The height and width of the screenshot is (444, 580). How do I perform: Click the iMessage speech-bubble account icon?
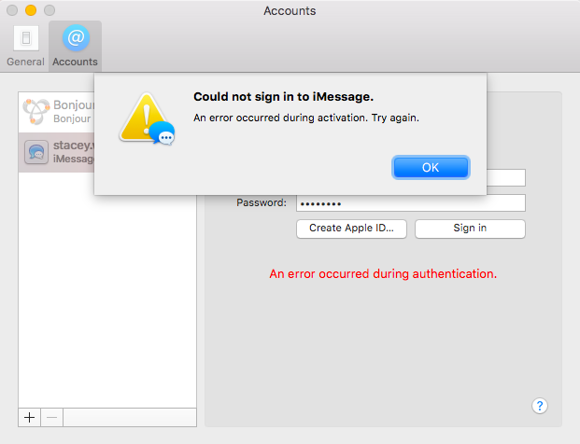[x=35, y=152]
